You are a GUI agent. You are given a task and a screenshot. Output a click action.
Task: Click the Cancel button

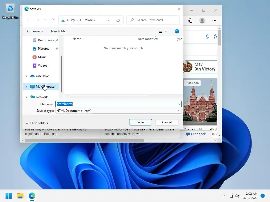pos(167,122)
